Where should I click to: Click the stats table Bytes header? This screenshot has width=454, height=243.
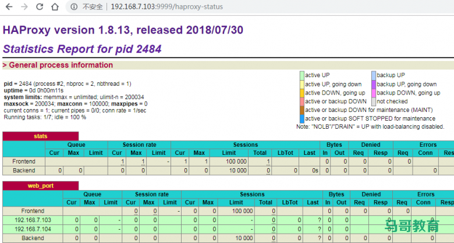[x=334, y=144]
